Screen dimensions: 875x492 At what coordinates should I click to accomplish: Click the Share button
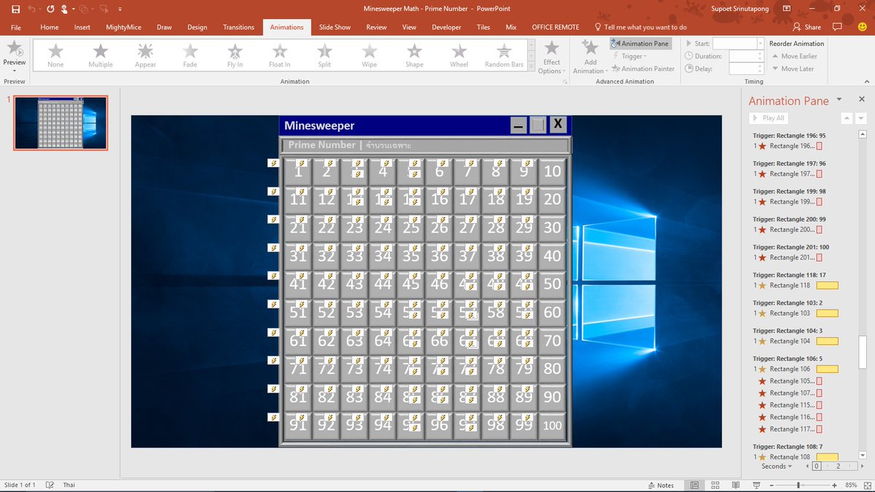pos(806,27)
